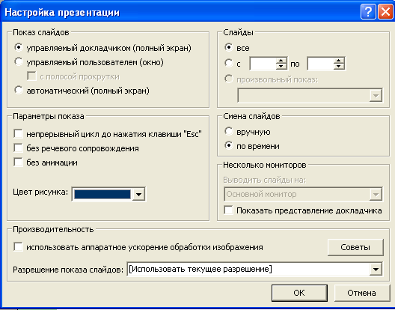
Task: Enable непрерывный цикл до нажатия Esc
Action: tap(18, 134)
